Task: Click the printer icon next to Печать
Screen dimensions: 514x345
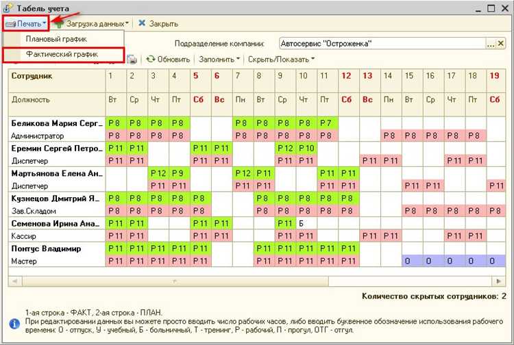Action: [10, 23]
